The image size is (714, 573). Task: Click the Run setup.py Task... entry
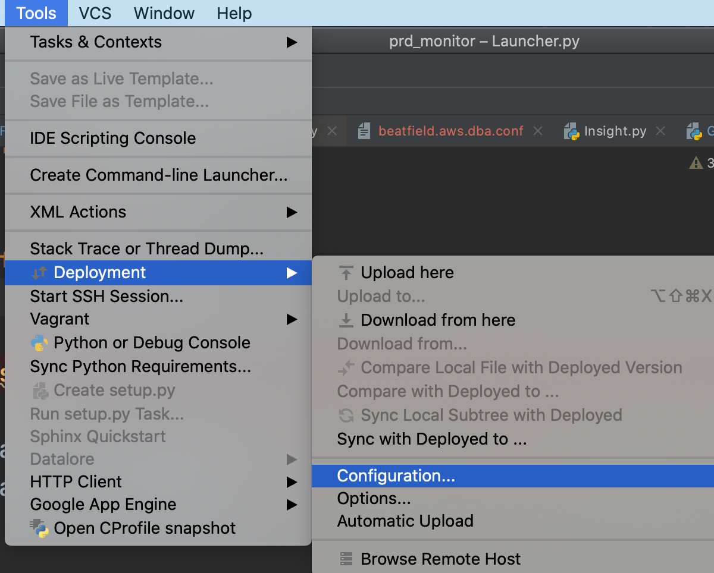[158, 414]
